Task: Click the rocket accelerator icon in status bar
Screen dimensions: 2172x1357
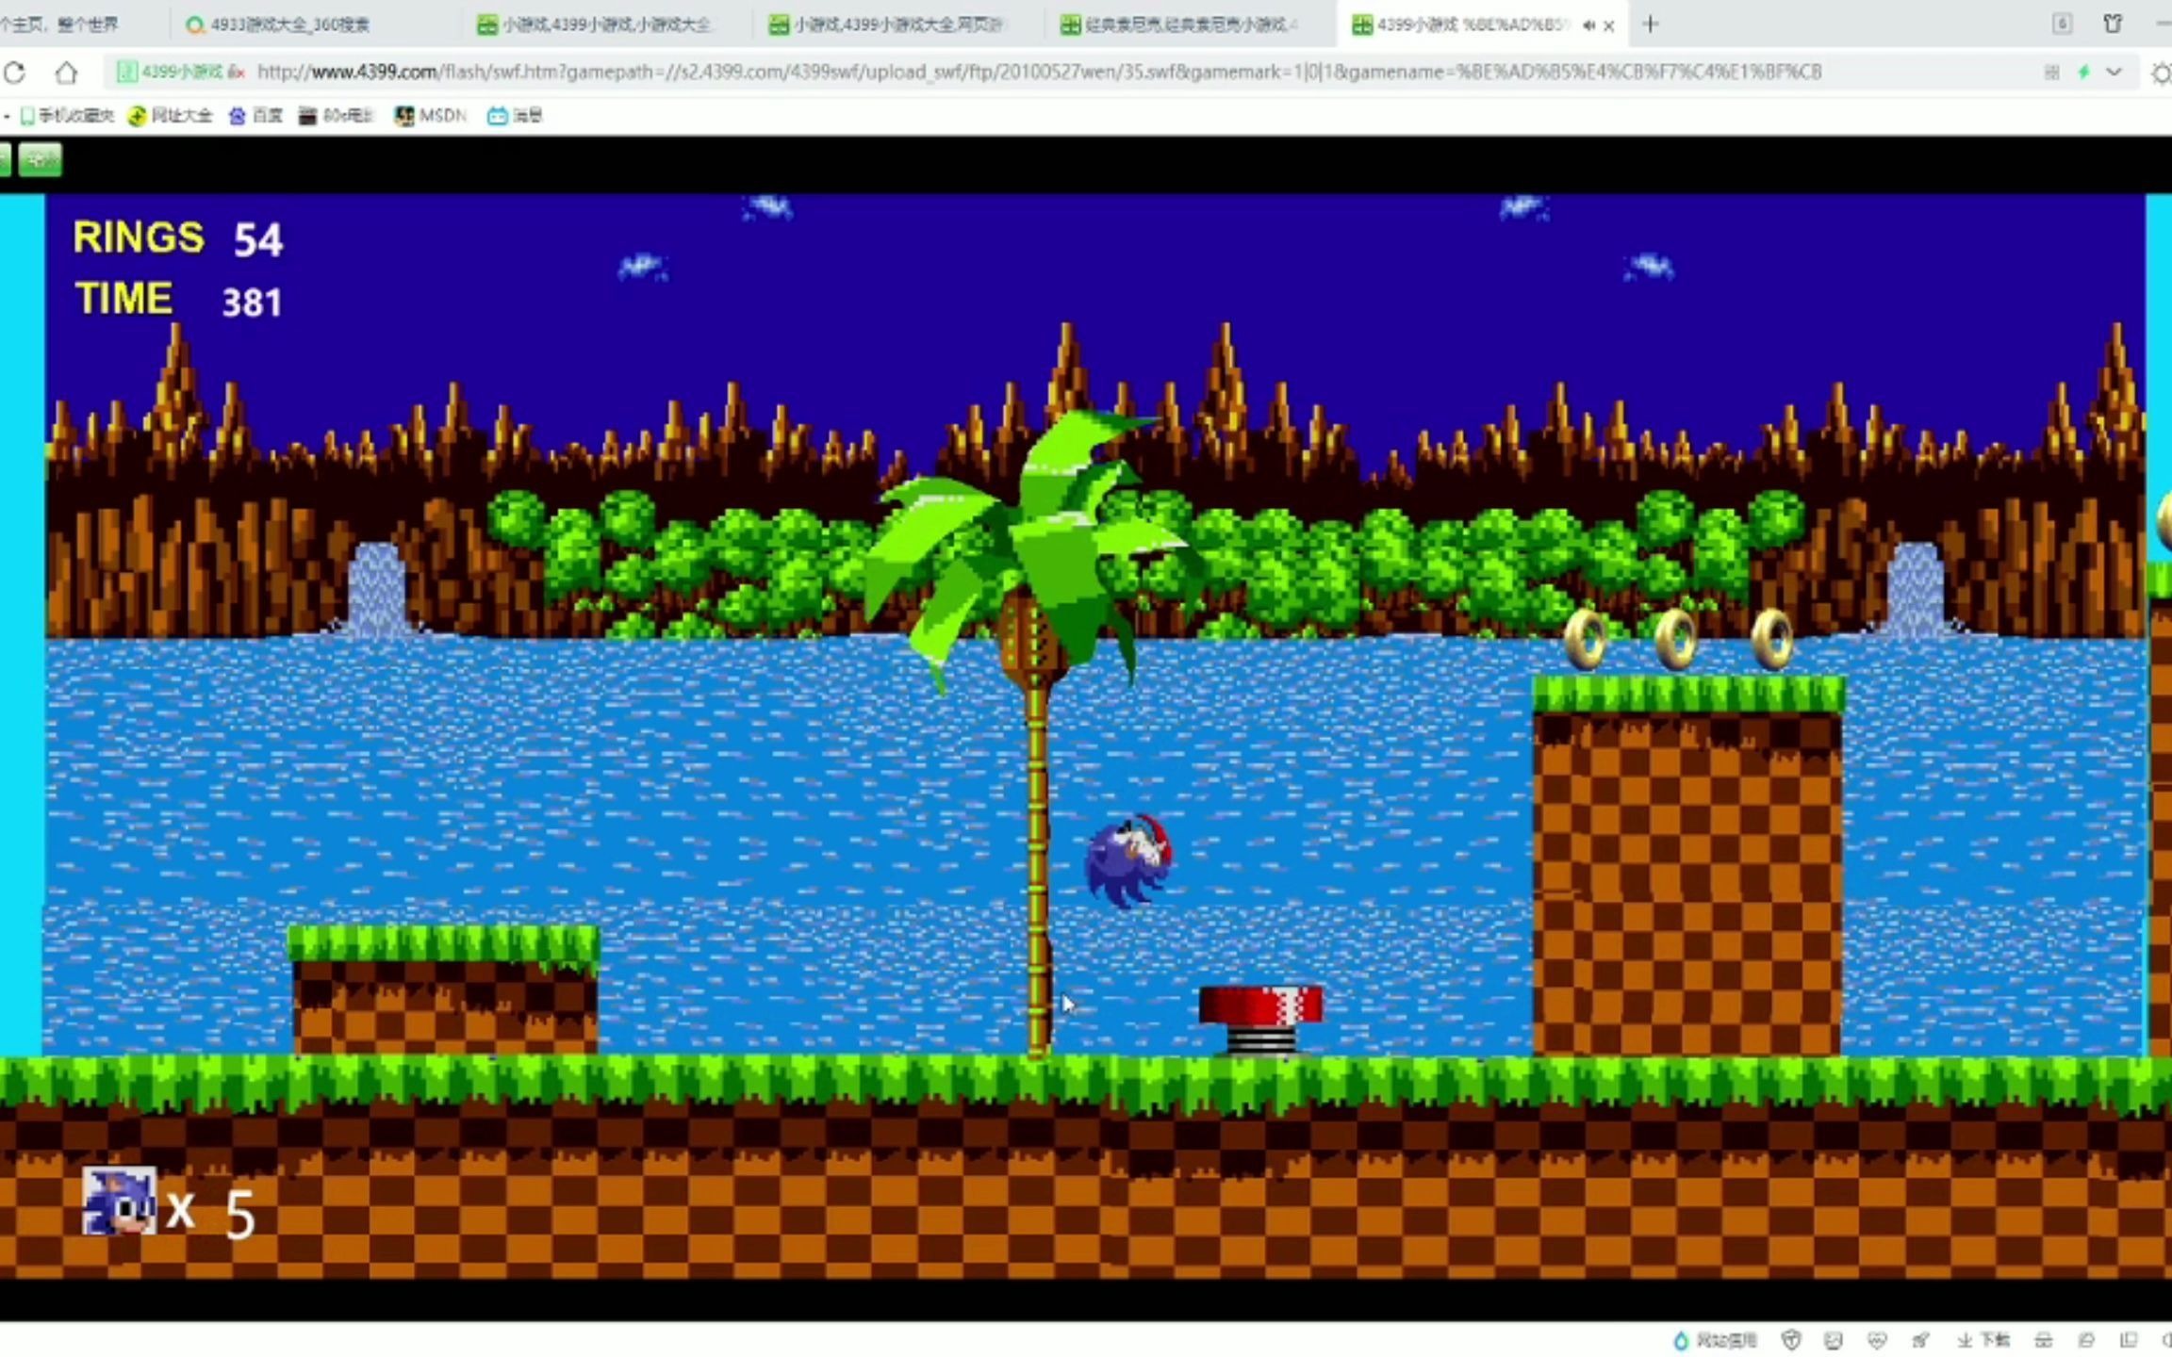Action: (1920, 1340)
